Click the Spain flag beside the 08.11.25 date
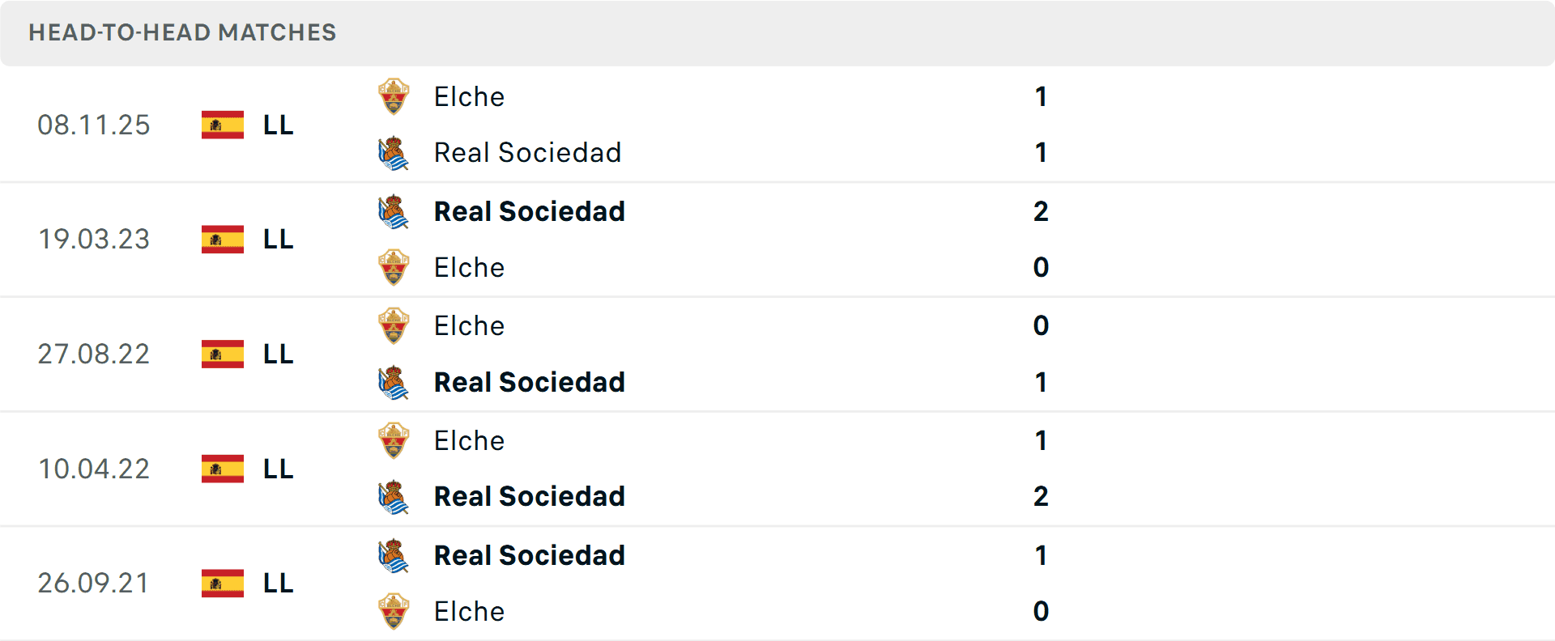The image size is (1555, 641). (x=222, y=125)
